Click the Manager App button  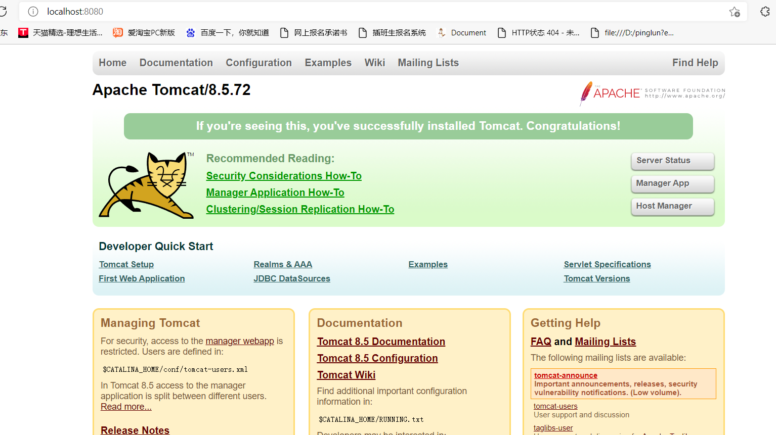pyautogui.click(x=672, y=183)
